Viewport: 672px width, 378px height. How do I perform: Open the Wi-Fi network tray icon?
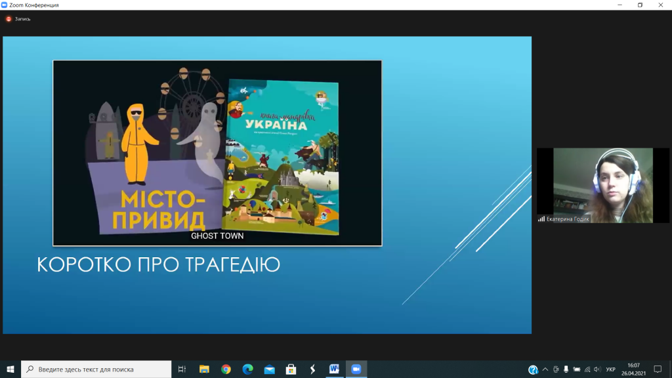point(587,369)
